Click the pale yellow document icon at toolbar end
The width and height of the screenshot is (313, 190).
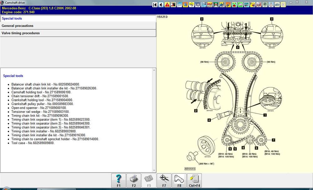283,5
